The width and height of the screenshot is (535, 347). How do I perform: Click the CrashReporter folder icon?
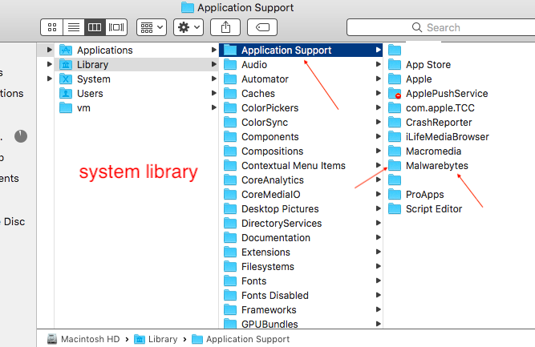tap(395, 123)
